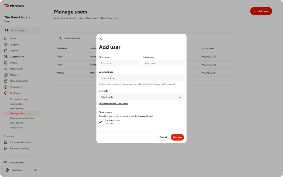Expand the Jane Doe account menu
The height and width of the screenshot is (177, 283).
point(21,170)
